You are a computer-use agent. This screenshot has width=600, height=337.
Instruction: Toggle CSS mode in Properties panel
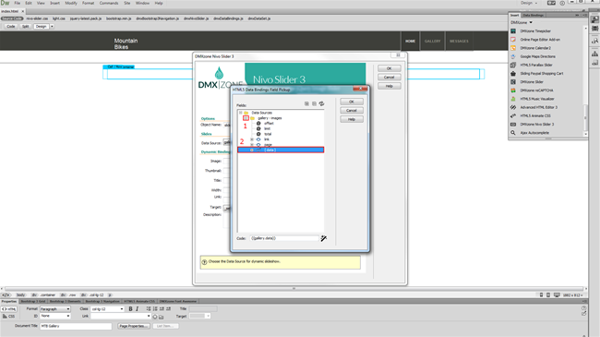[x=9, y=317]
